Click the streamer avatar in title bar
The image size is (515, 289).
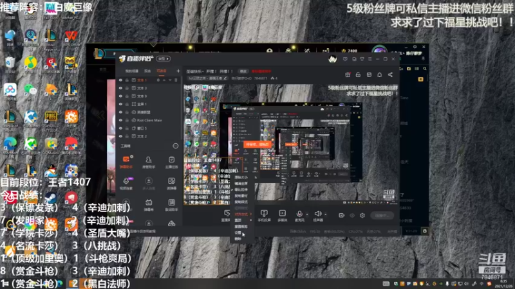[x=332, y=59]
